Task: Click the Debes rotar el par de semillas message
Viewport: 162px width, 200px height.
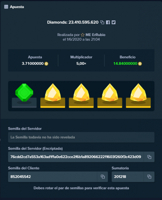Action: tap(81, 188)
